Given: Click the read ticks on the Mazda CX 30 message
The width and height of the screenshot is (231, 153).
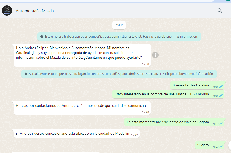Looking at the screenshot, I should (x=221, y=96).
